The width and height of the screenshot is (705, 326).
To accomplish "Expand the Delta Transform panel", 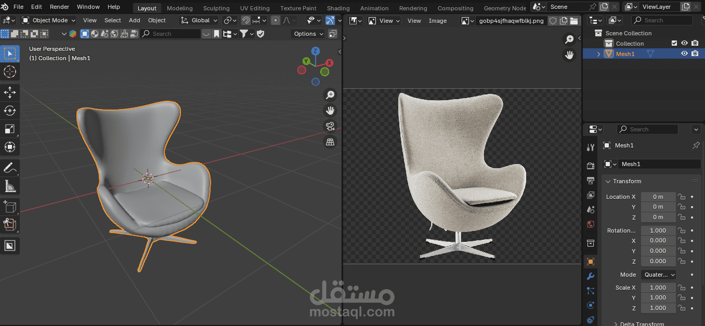I will (x=616, y=324).
